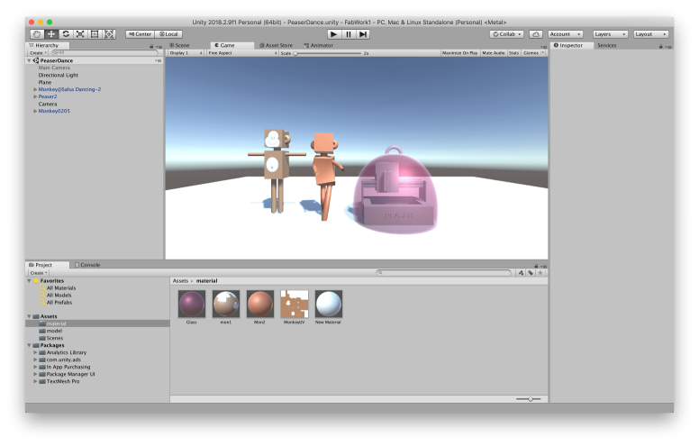Select the Hand tool
Screen dimensions: 699x446
[x=37, y=34]
